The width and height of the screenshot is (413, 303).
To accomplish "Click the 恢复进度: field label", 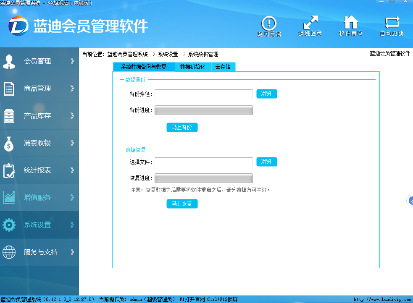I will [141, 178].
